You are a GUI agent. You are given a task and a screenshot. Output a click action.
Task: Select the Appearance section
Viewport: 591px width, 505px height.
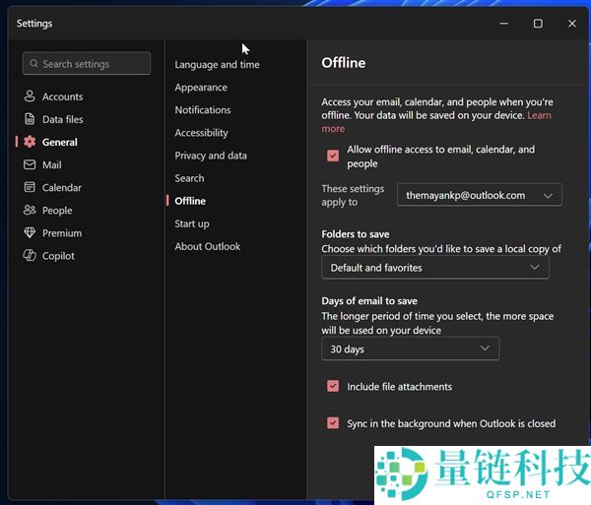pyautogui.click(x=201, y=88)
